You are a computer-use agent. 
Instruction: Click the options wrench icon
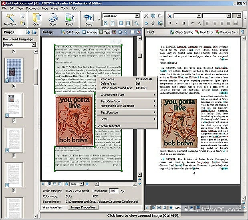136,23
